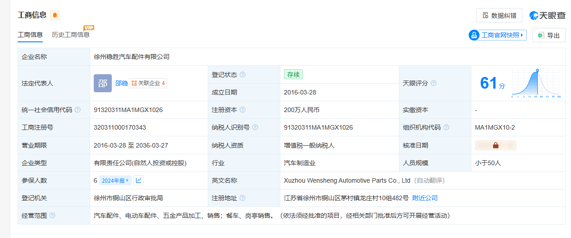Open the insured headcount trend chart icon
Screen dimensions: 571x238
[139, 180]
